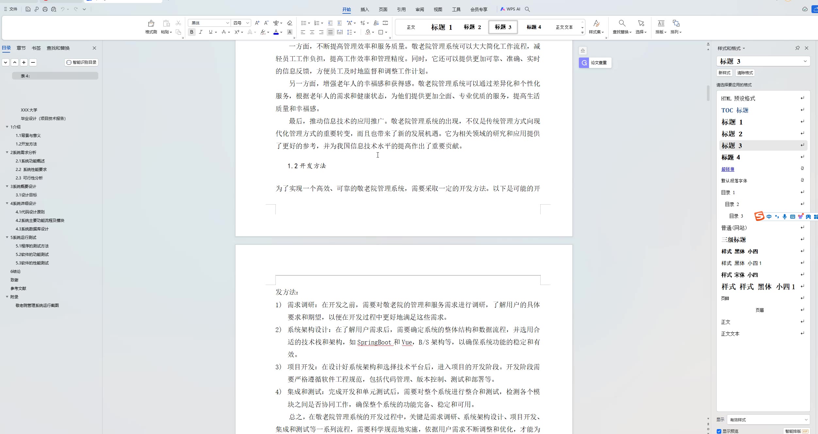Image resolution: width=818 pixels, height=434 pixels.
Task: Click the Select (选择) cursor icon
Action: pos(641,23)
